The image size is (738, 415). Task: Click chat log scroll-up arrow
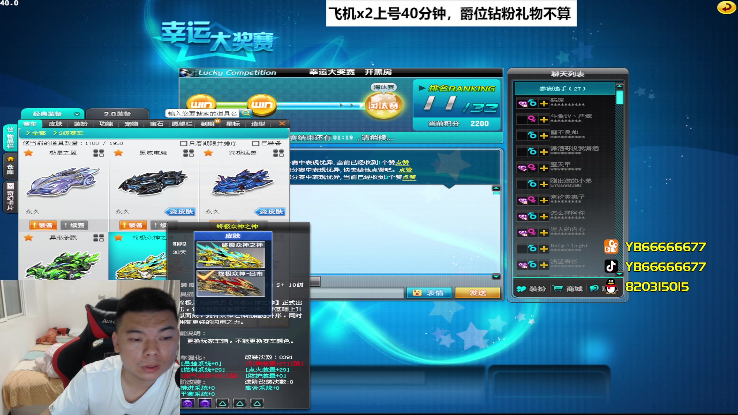[x=496, y=188]
